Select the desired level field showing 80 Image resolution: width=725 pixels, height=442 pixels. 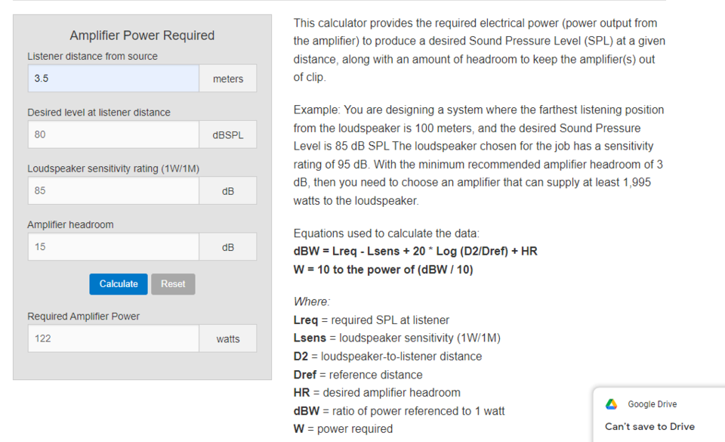pyautogui.click(x=113, y=134)
